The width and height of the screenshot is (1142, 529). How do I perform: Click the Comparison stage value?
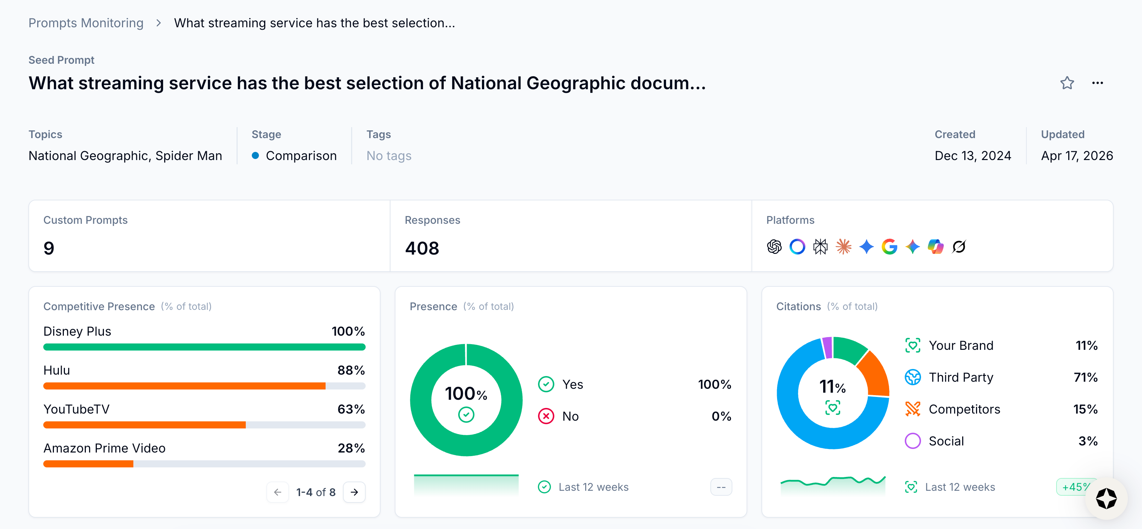pyautogui.click(x=301, y=156)
